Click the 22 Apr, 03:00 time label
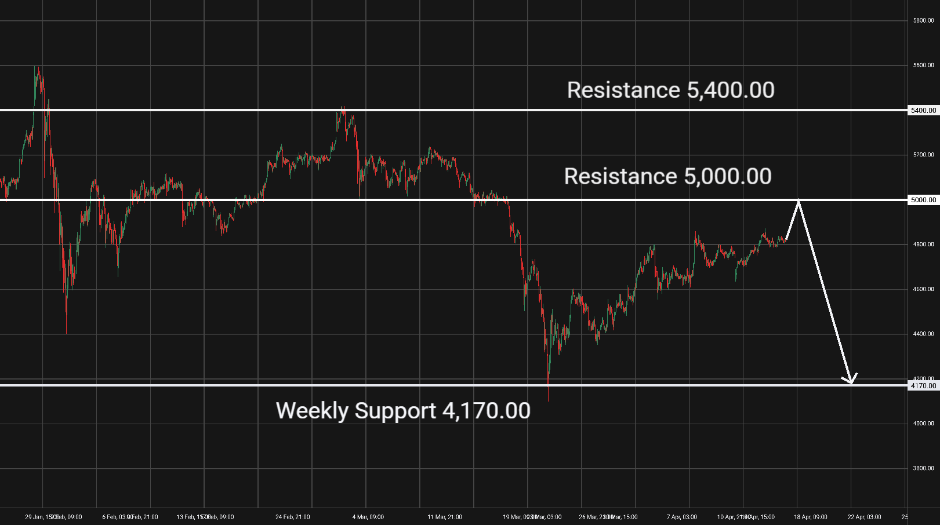The image size is (940, 525). [x=864, y=517]
